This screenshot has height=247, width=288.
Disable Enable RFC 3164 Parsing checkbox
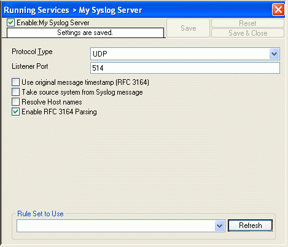point(15,112)
